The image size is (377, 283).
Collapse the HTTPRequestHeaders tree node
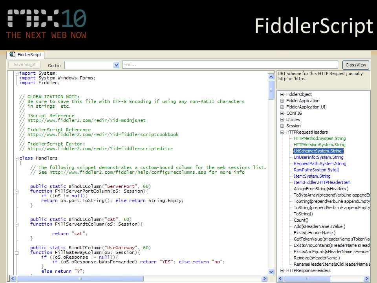282,132
